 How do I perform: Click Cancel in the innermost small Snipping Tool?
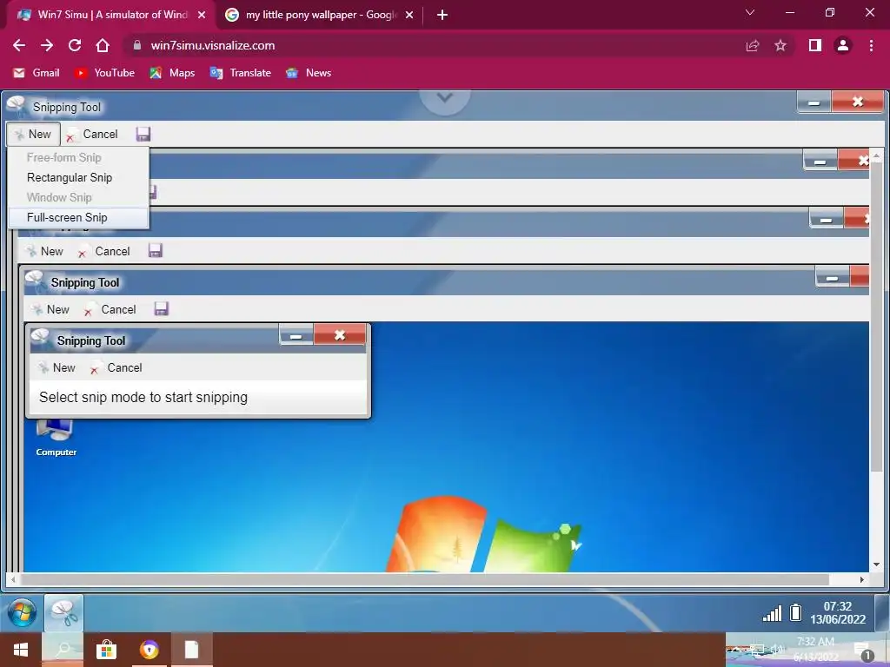pyautogui.click(x=116, y=367)
